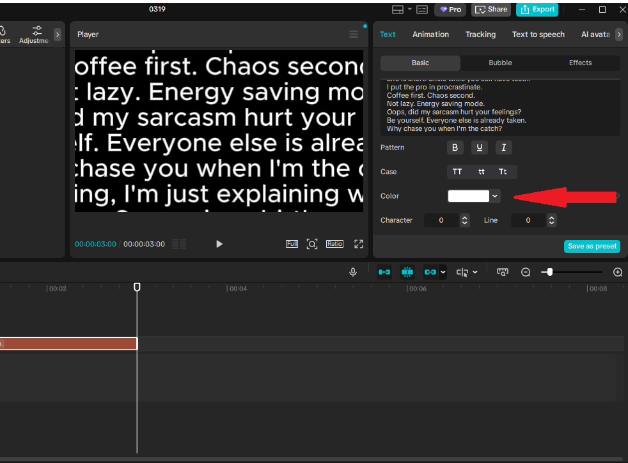
Task: Open the Bubble tab
Action: 500,63
